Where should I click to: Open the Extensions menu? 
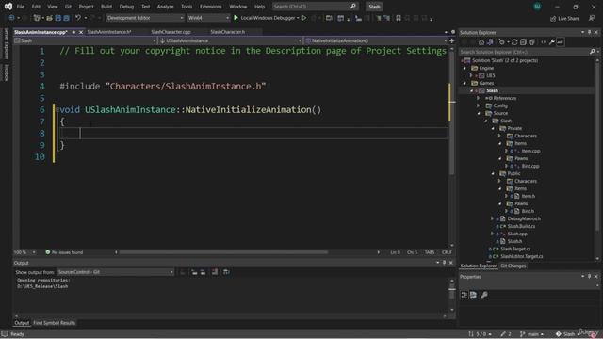[211, 7]
